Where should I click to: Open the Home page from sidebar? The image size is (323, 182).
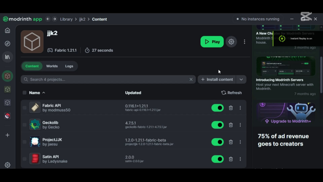pyautogui.click(x=8, y=31)
